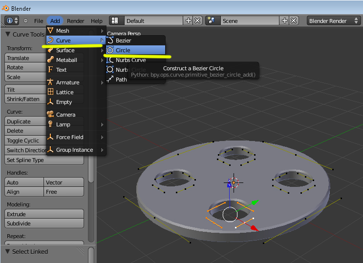Click the green Y-axis manipulator arrow
Screen dimensions: 363x263
(255, 202)
